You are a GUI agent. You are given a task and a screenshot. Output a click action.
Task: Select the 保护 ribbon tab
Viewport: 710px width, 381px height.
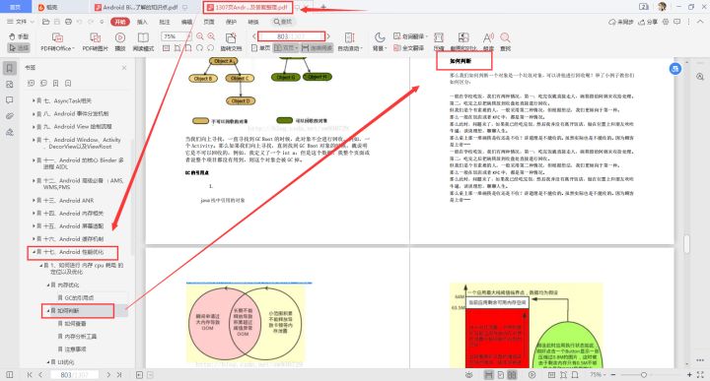231,22
